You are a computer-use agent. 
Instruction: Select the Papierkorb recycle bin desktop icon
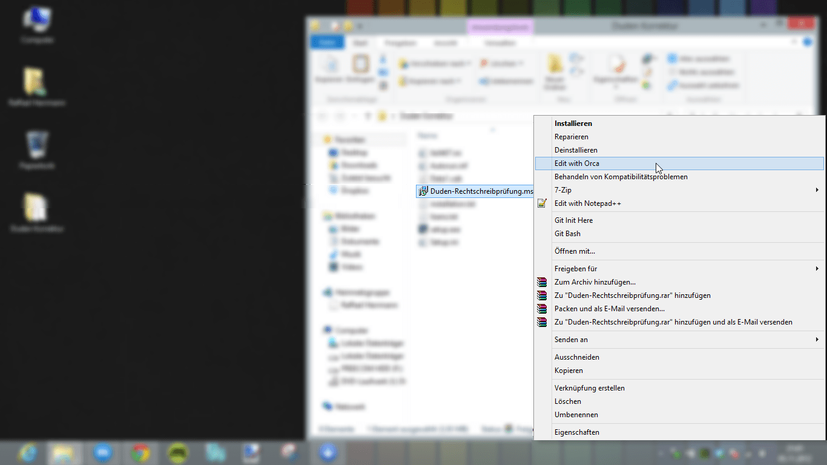(x=37, y=150)
